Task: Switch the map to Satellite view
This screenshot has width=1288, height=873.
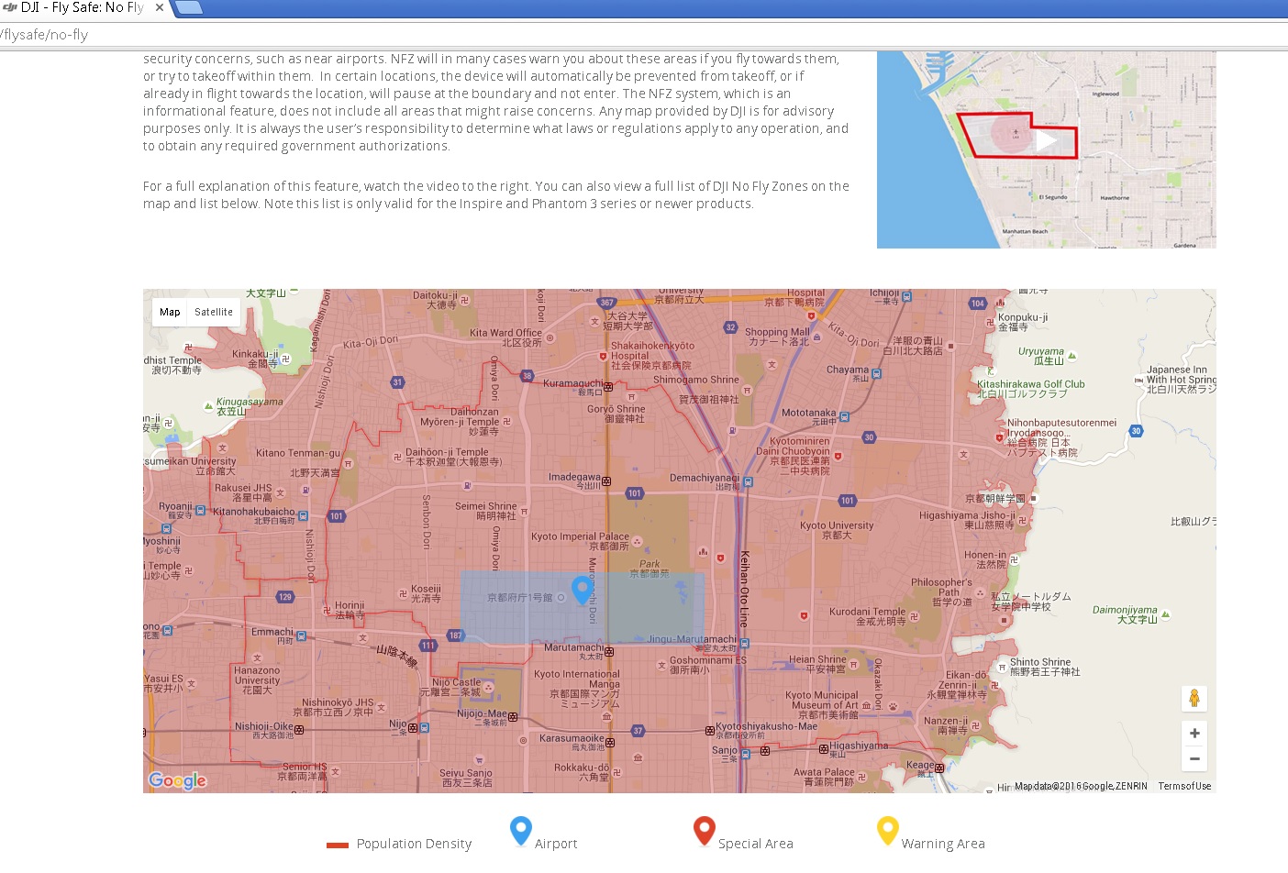Action: [214, 312]
